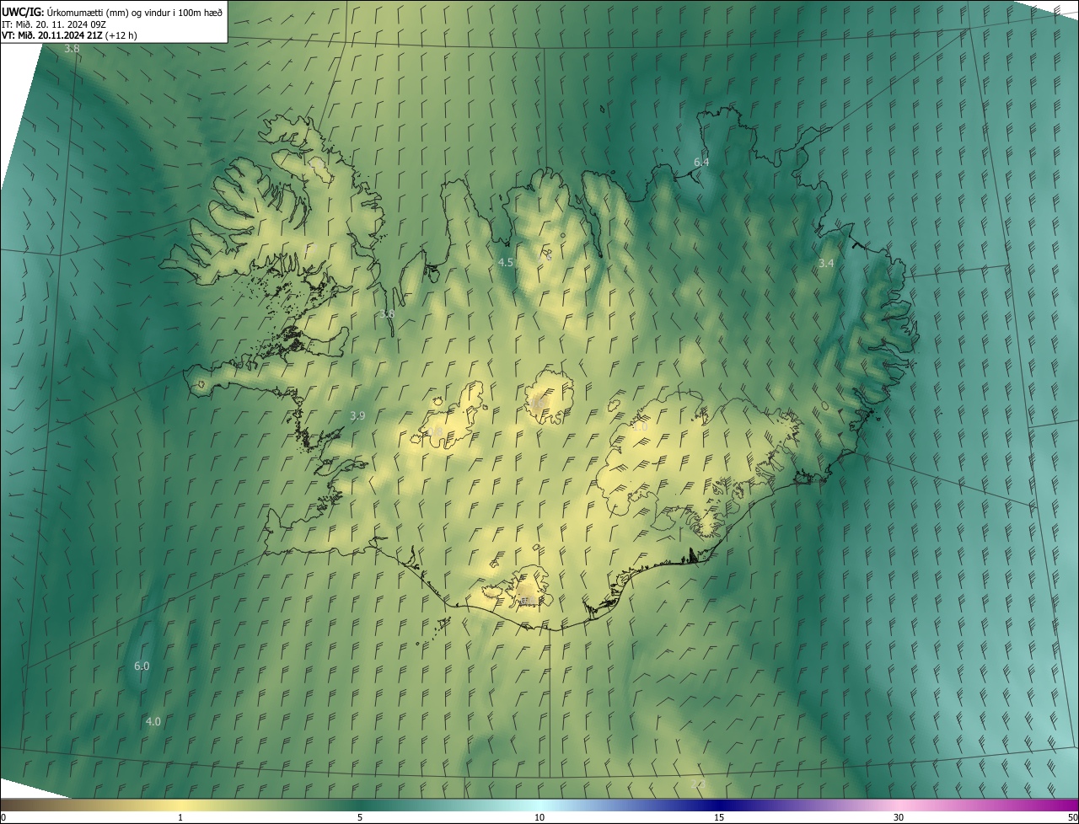
Task: Click the 3.4 precipitation value label
Action: 826,264
